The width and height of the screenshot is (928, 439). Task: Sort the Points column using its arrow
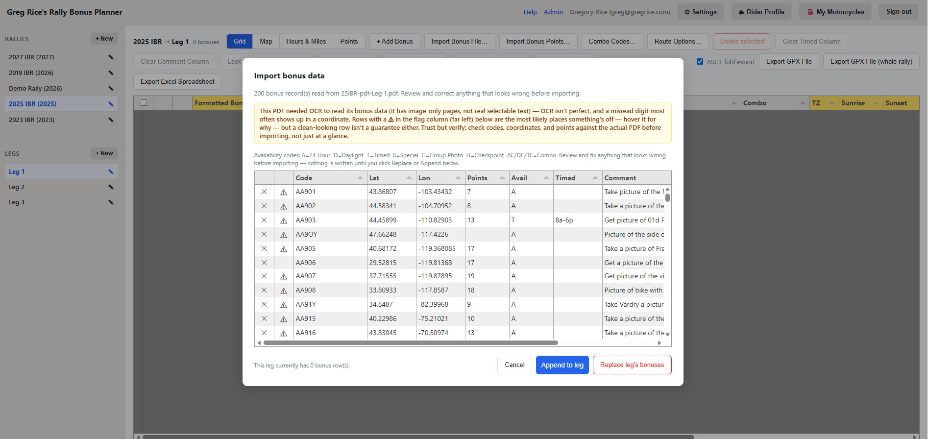click(502, 178)
